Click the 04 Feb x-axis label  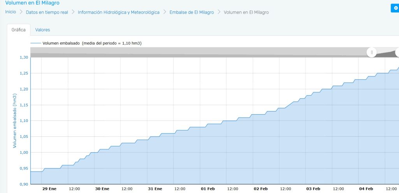(x=366, y=189)
